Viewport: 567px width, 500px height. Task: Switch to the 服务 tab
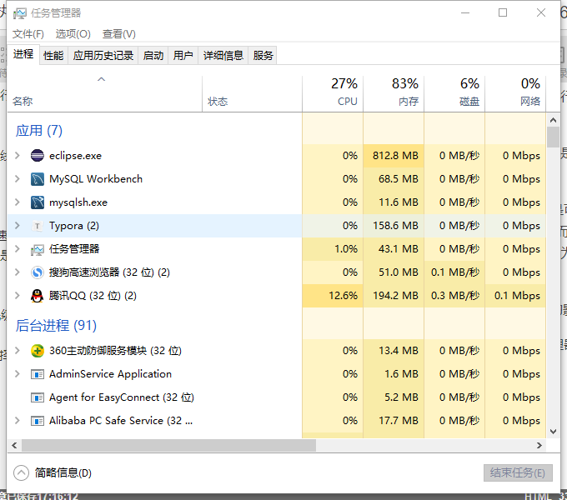(x=263, y=56)
